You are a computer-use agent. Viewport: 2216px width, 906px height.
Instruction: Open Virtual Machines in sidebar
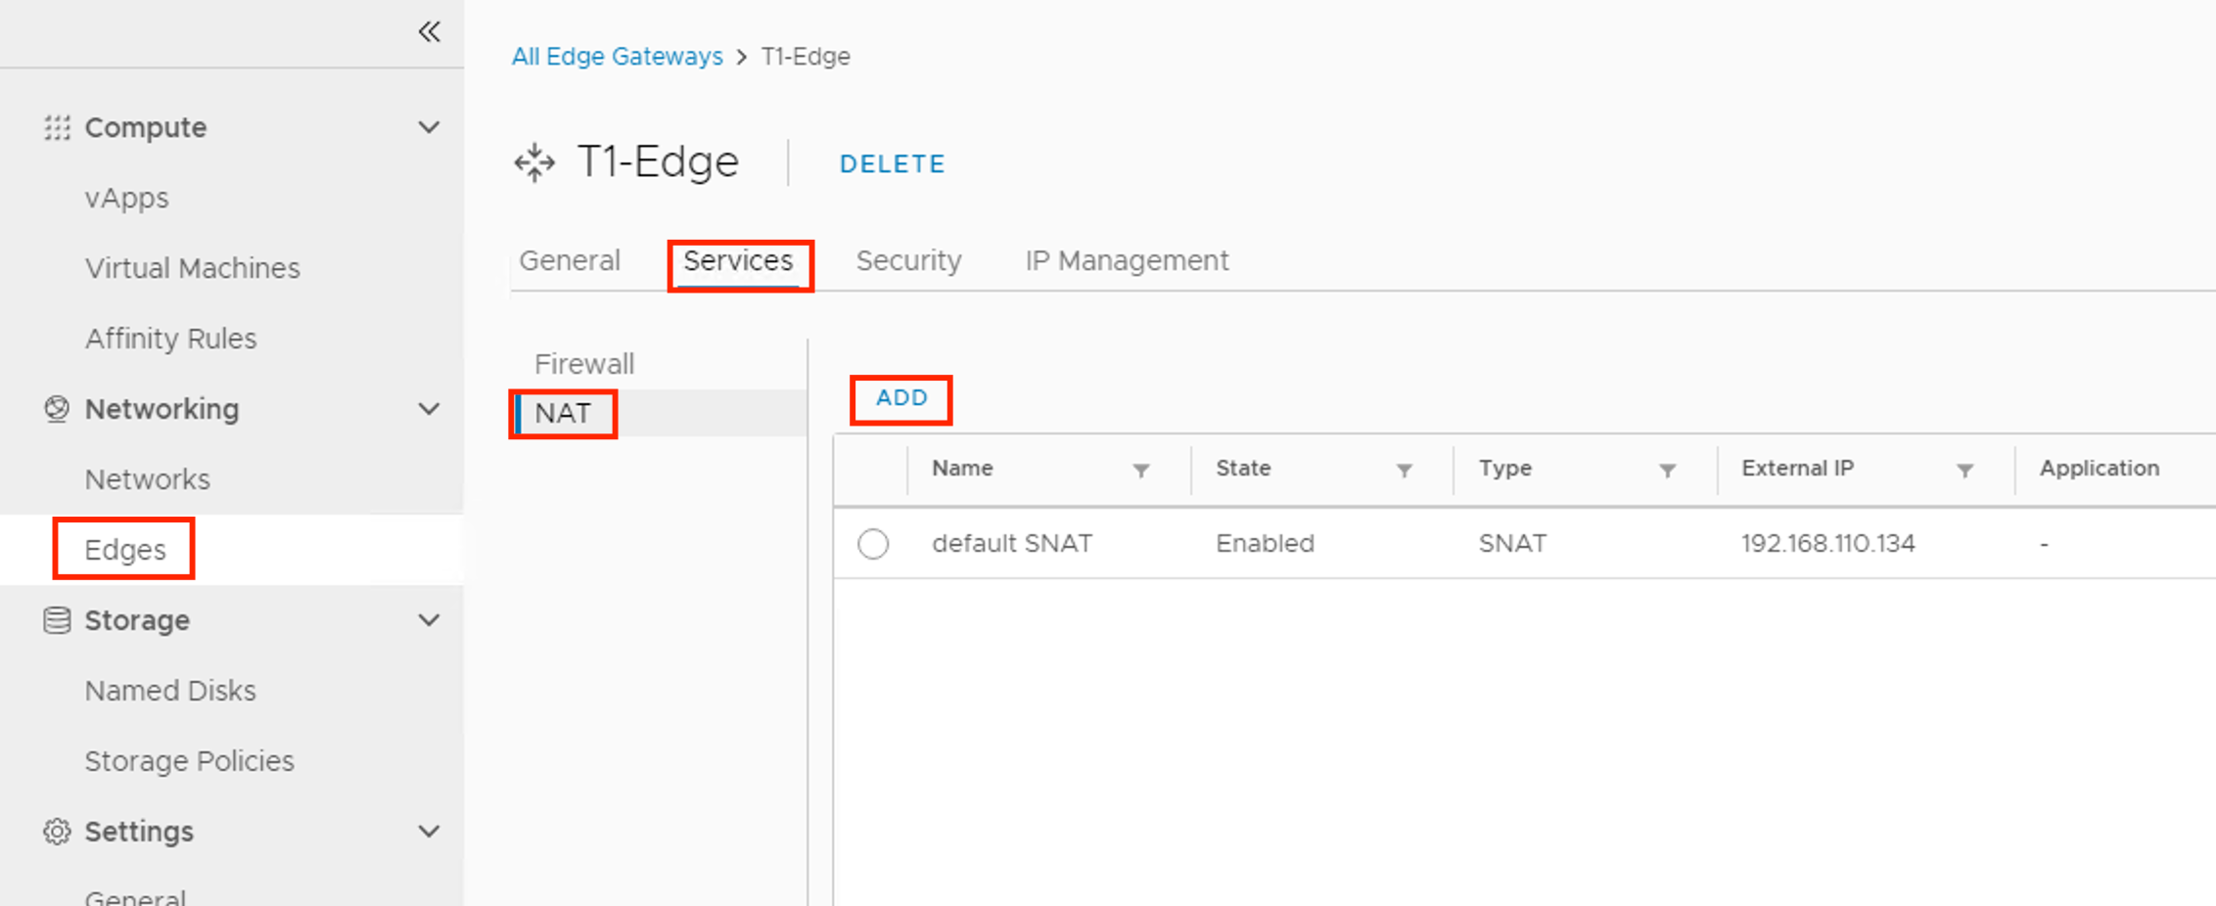pos(192,268)
